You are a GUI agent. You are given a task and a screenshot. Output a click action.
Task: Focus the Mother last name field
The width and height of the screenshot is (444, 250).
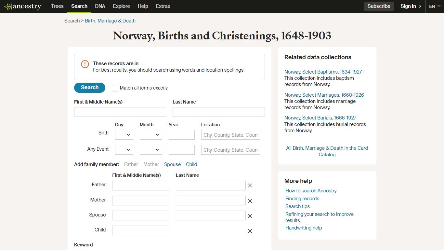coord(211,201)
